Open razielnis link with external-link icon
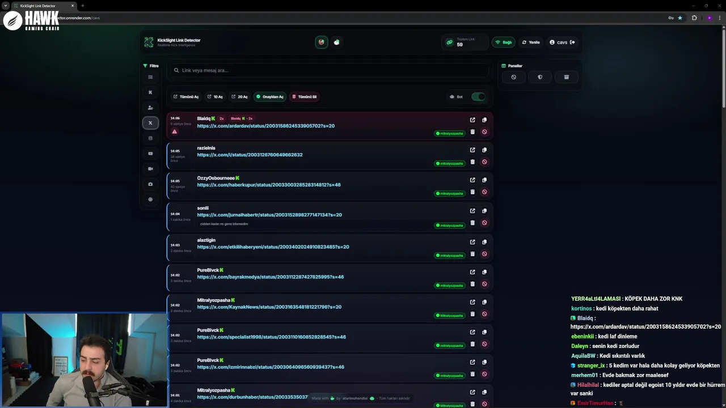The width and height of the screenshot is (726, 408). 472,150
